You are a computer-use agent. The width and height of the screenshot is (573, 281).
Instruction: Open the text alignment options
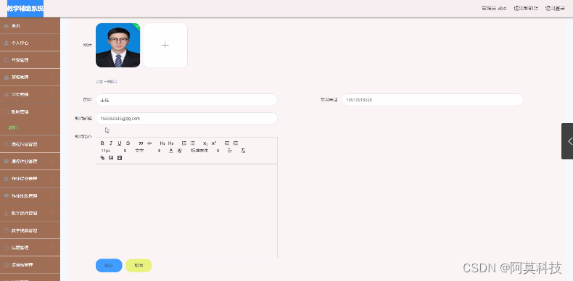tap(229, 151)
